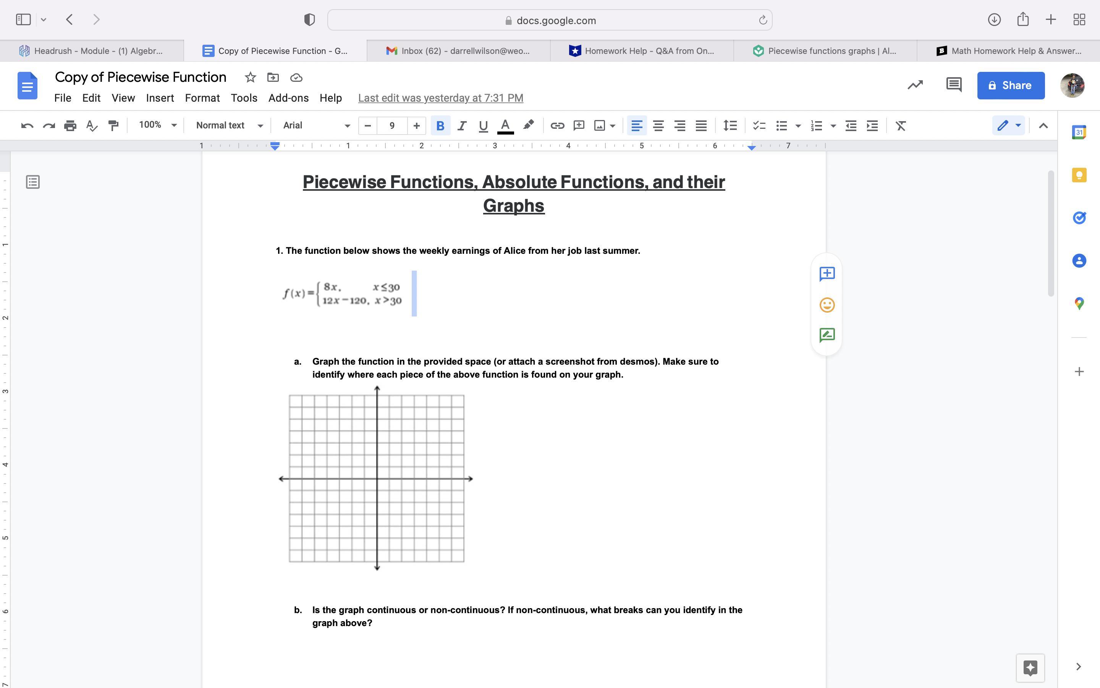The image size is (1100, 688).
Task: Open the insert link tool
Action: [557, 126]
